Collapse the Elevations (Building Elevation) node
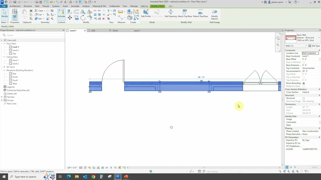321x180 pixels. click(x=4, y=70)
